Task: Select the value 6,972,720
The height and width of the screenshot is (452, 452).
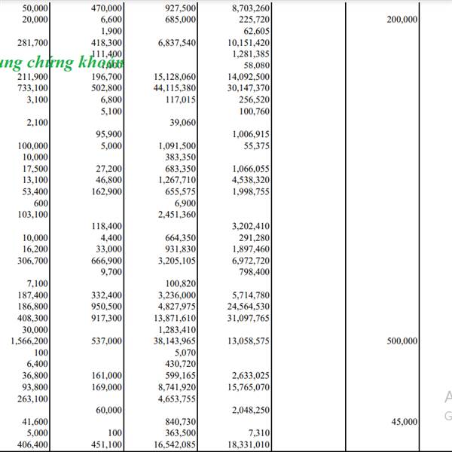Action: [x=251, y=261]
